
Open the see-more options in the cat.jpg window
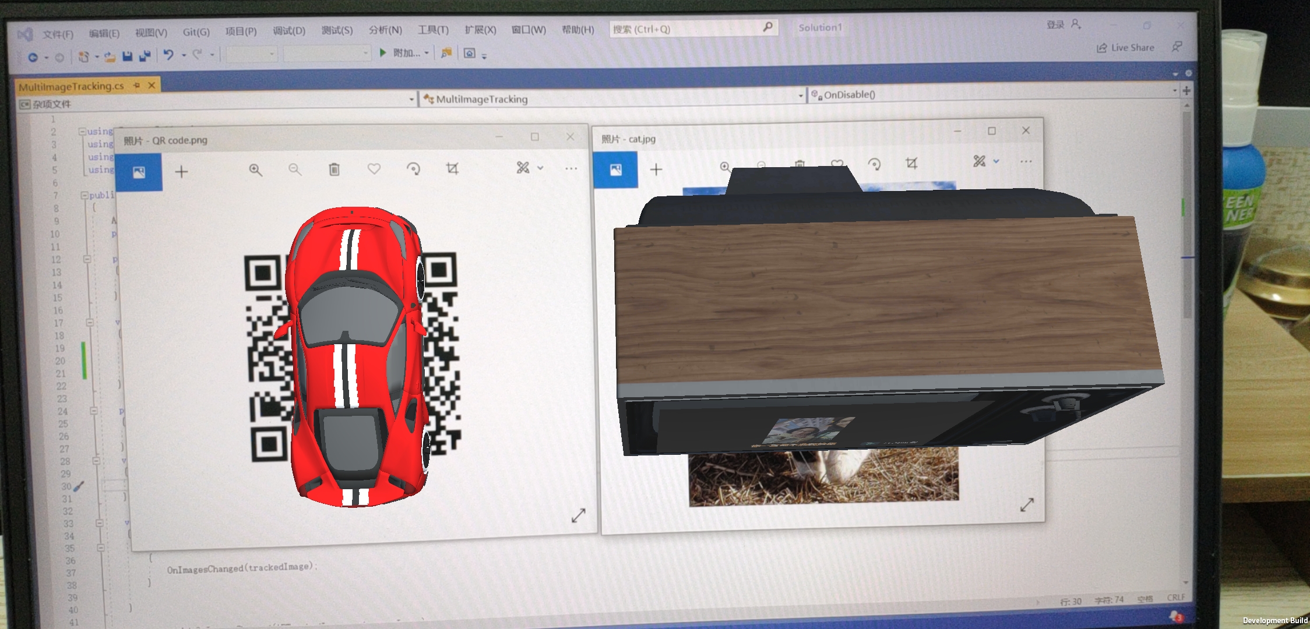pyautogui.click(x=1026, y=161)
